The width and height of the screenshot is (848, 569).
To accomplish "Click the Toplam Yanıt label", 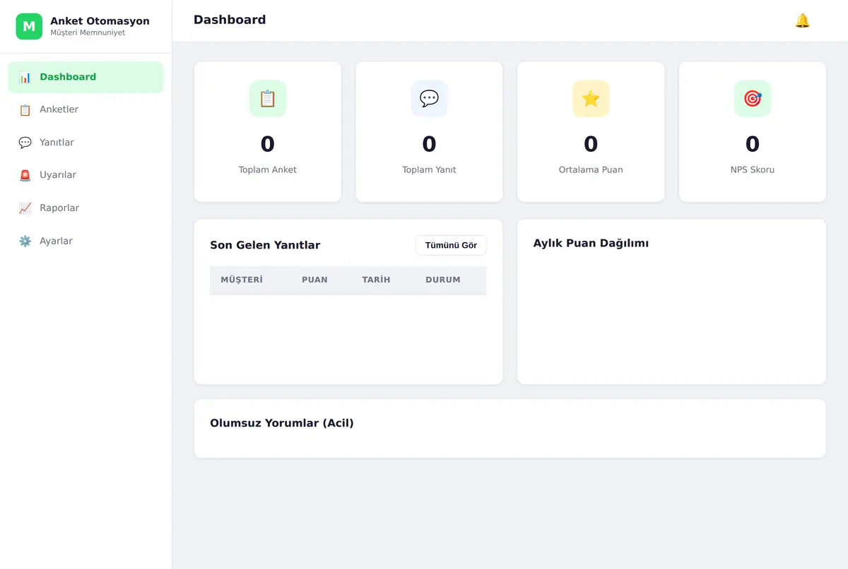I will (x=429, y=169).
